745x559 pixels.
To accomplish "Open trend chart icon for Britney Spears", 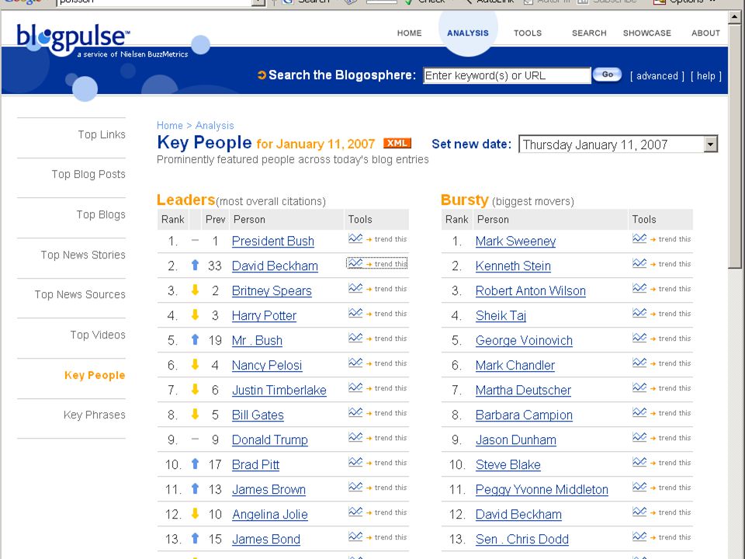I will [355, 288].
